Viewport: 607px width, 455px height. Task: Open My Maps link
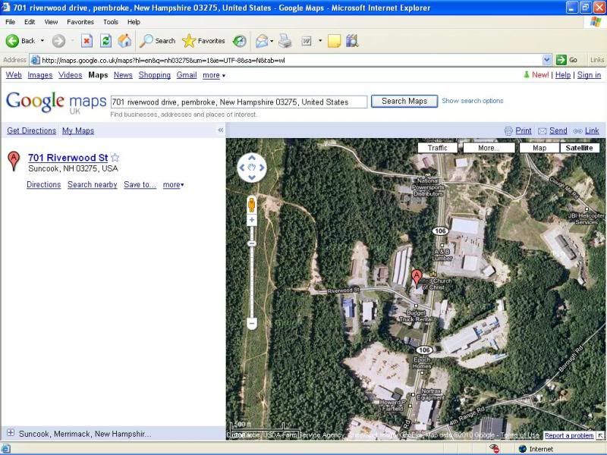[78, 130]
